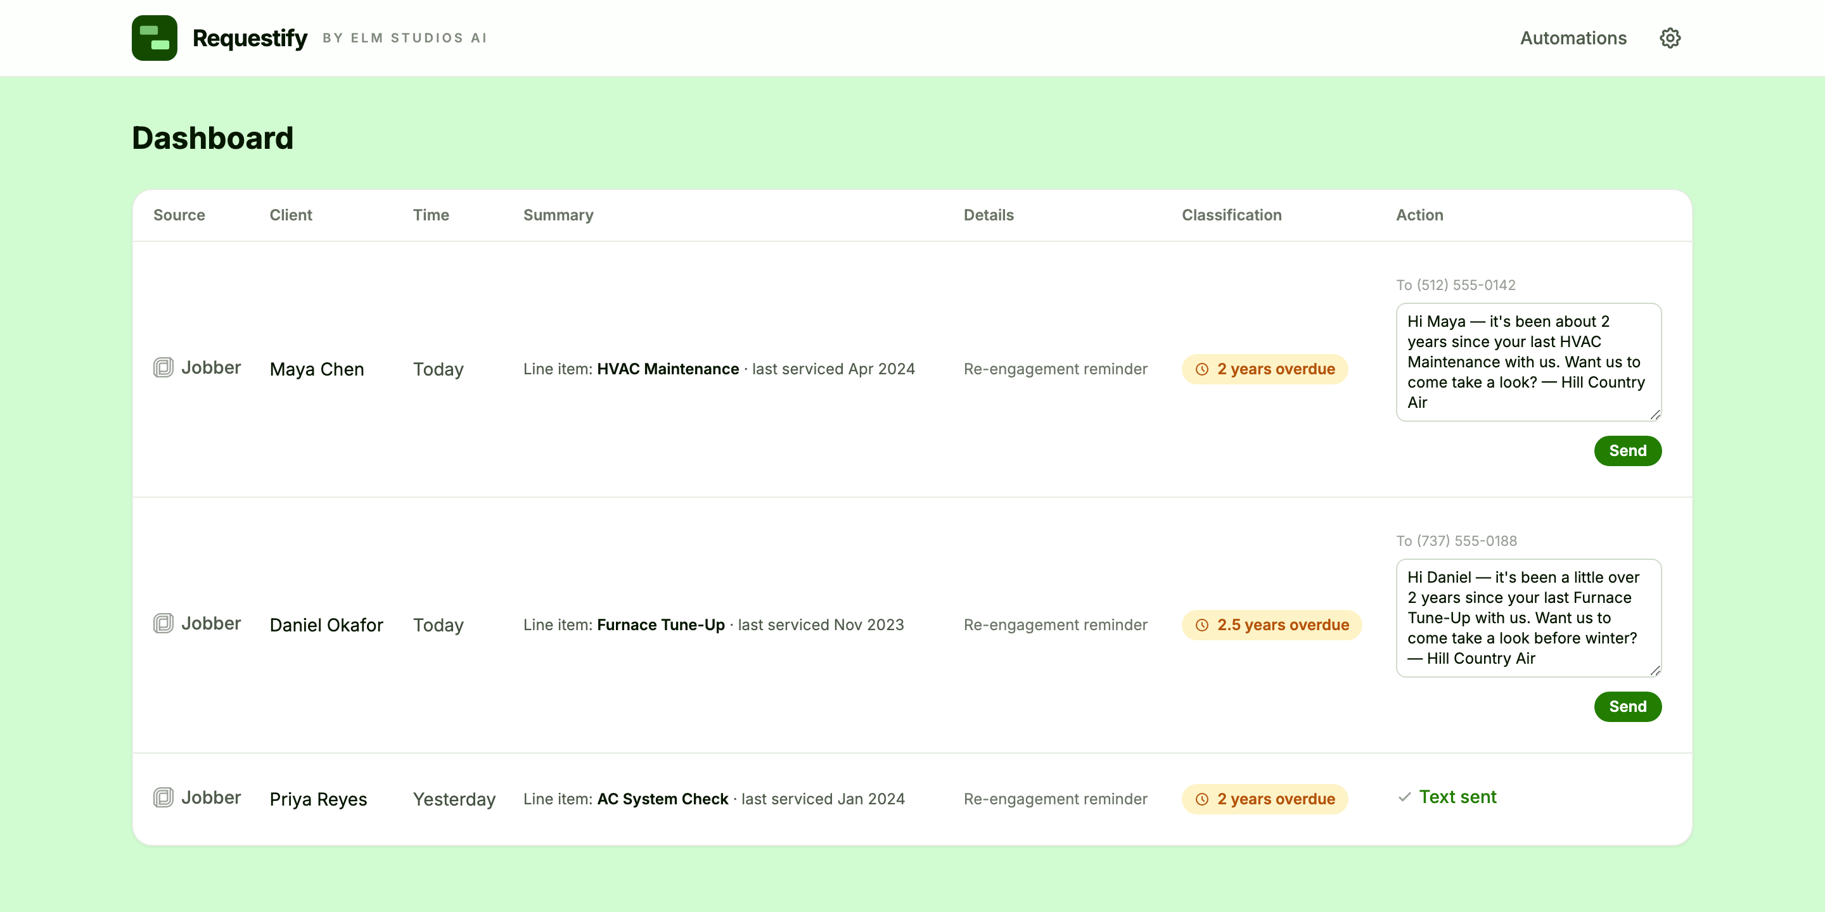
Task: Click the clock icon in Maya Chen's overdue badge
Action: coord(1201,369)
